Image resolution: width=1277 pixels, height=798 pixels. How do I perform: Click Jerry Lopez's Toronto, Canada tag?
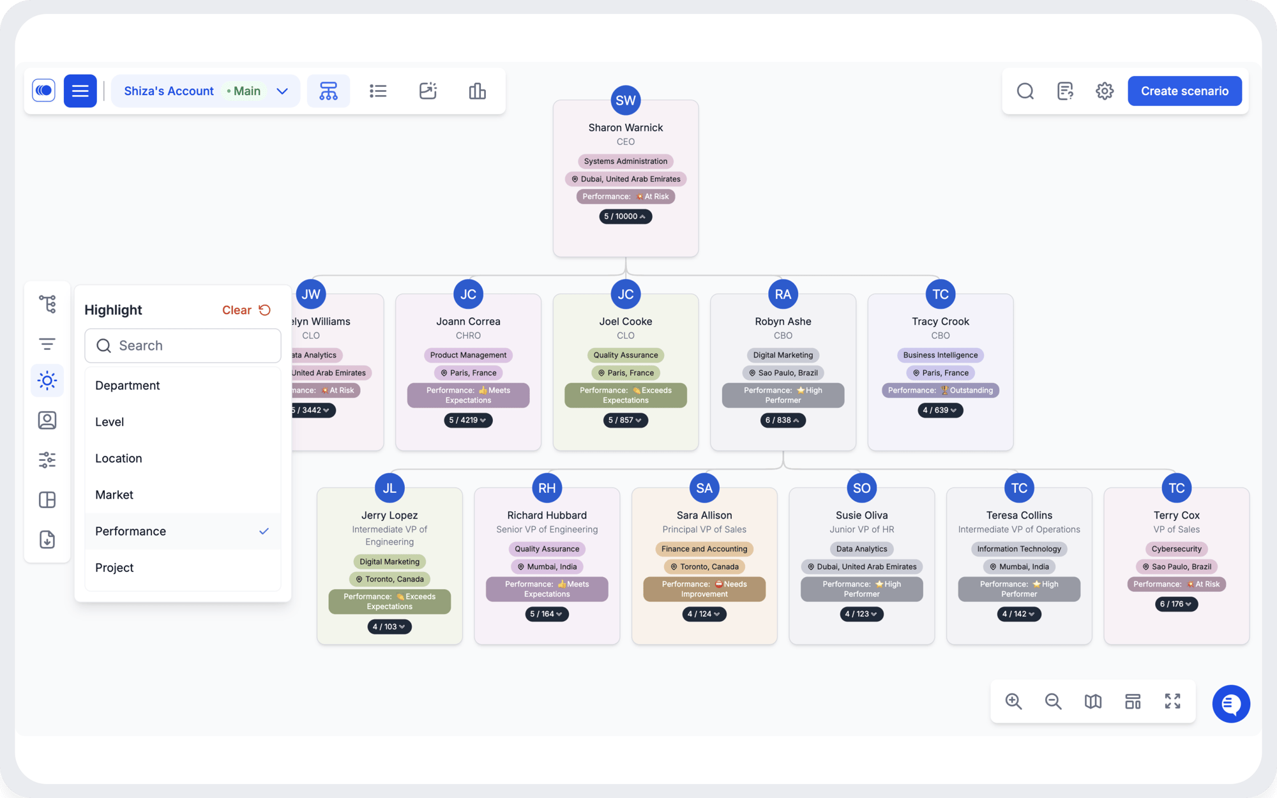pos(389,579)
